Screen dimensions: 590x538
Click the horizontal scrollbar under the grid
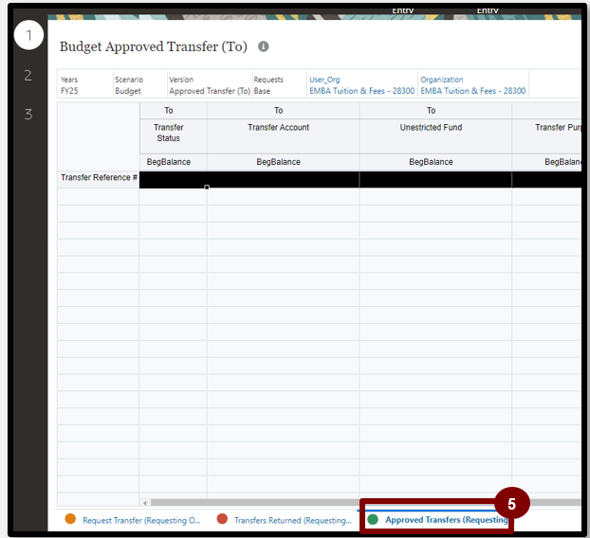[x=360, y=502]
